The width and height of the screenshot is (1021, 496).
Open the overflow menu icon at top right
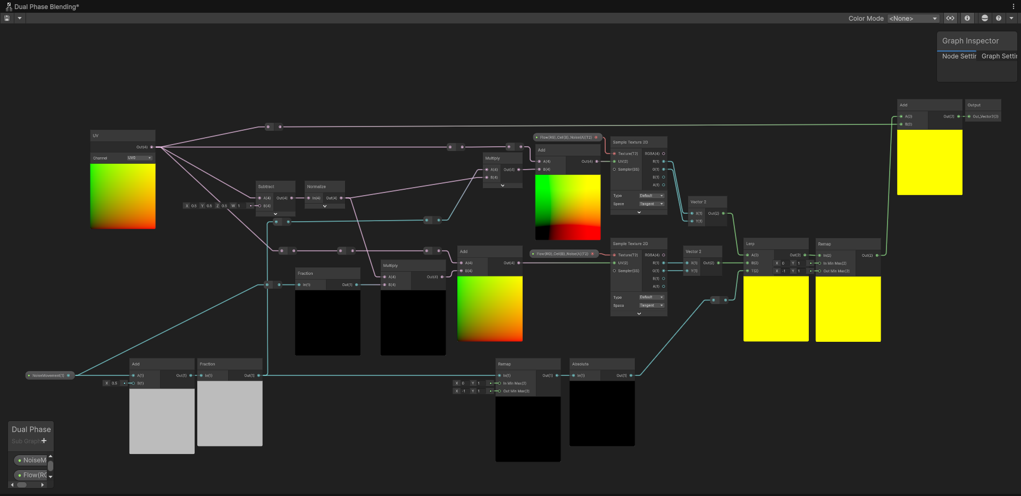pos(1014,6)
